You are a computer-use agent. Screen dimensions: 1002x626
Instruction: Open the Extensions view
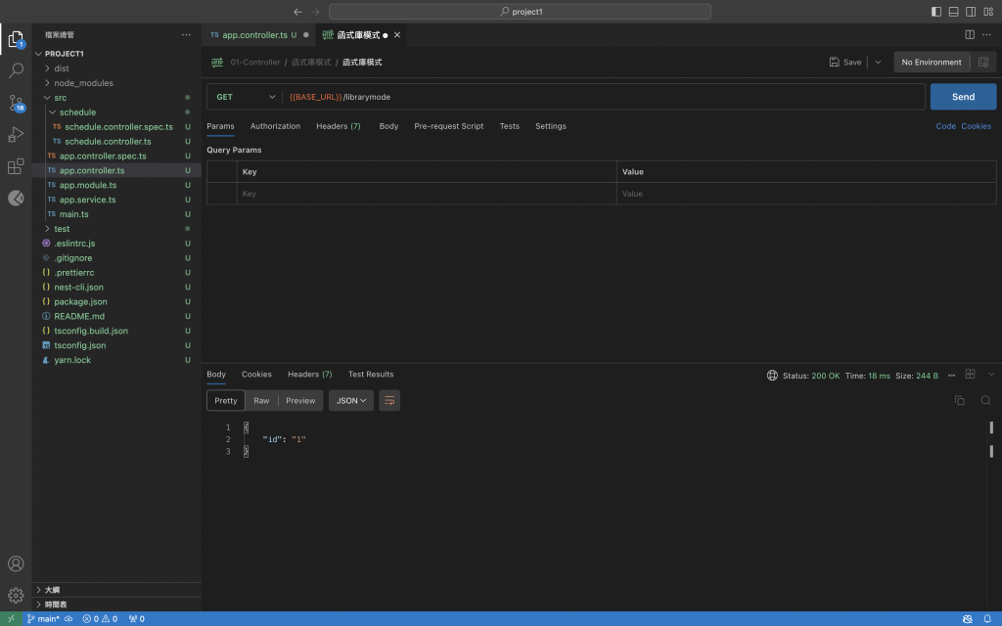[16, 166]
